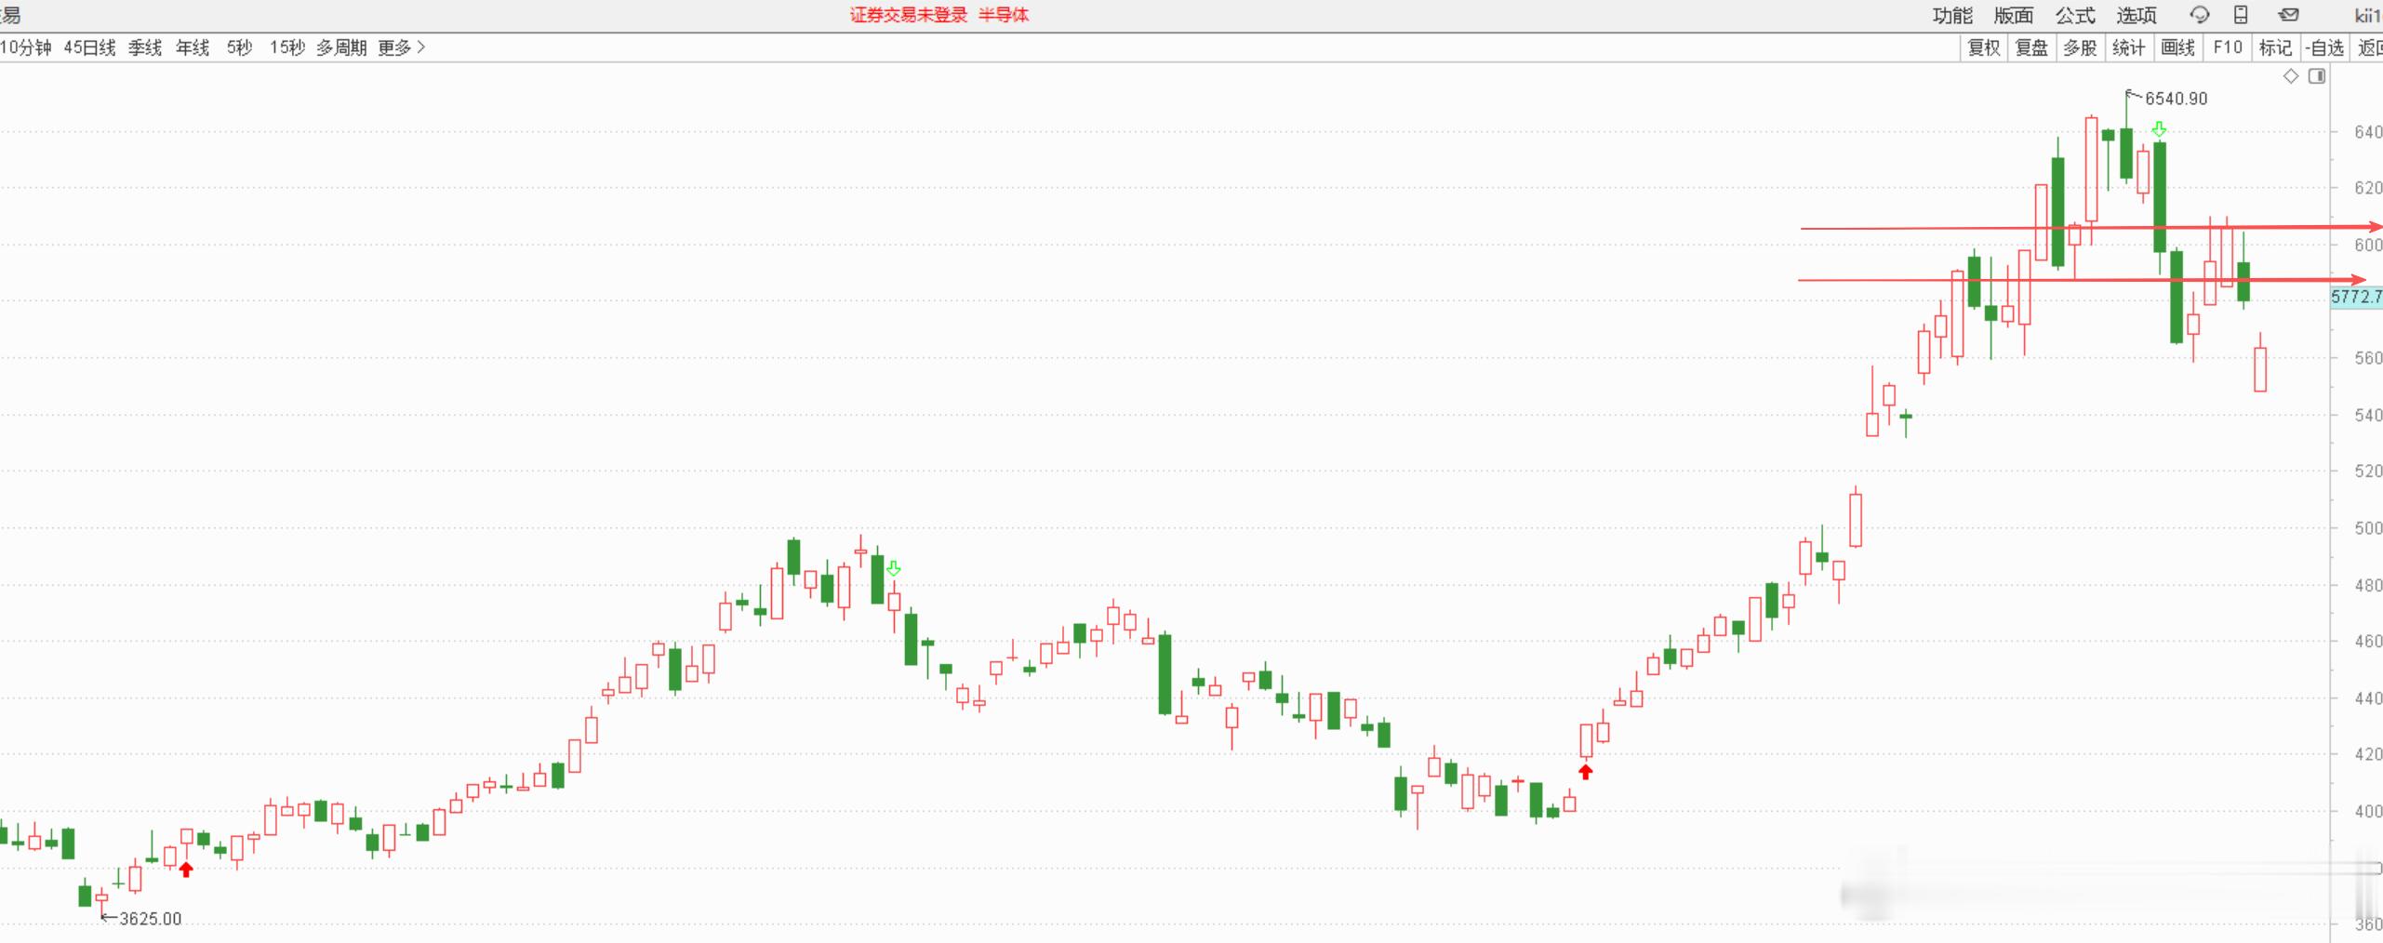This screenshot has height=943, width=2383.
Task: Switch to the 季线 period tab
Action: pos(145,47)
